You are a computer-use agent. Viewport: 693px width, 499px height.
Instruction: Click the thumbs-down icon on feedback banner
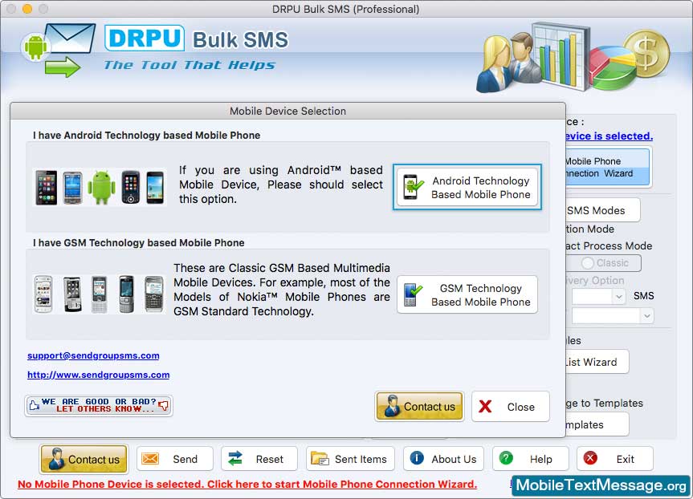pyautogui.click(x=163, y=405)
